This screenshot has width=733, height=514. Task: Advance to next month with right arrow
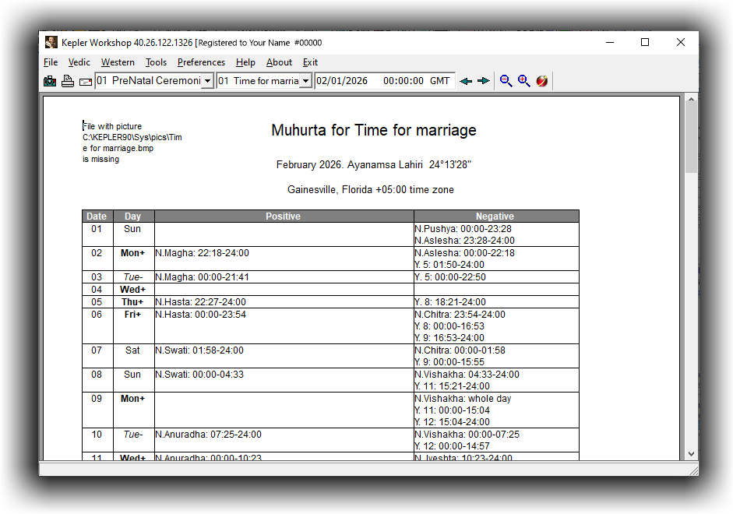(484, 81)
